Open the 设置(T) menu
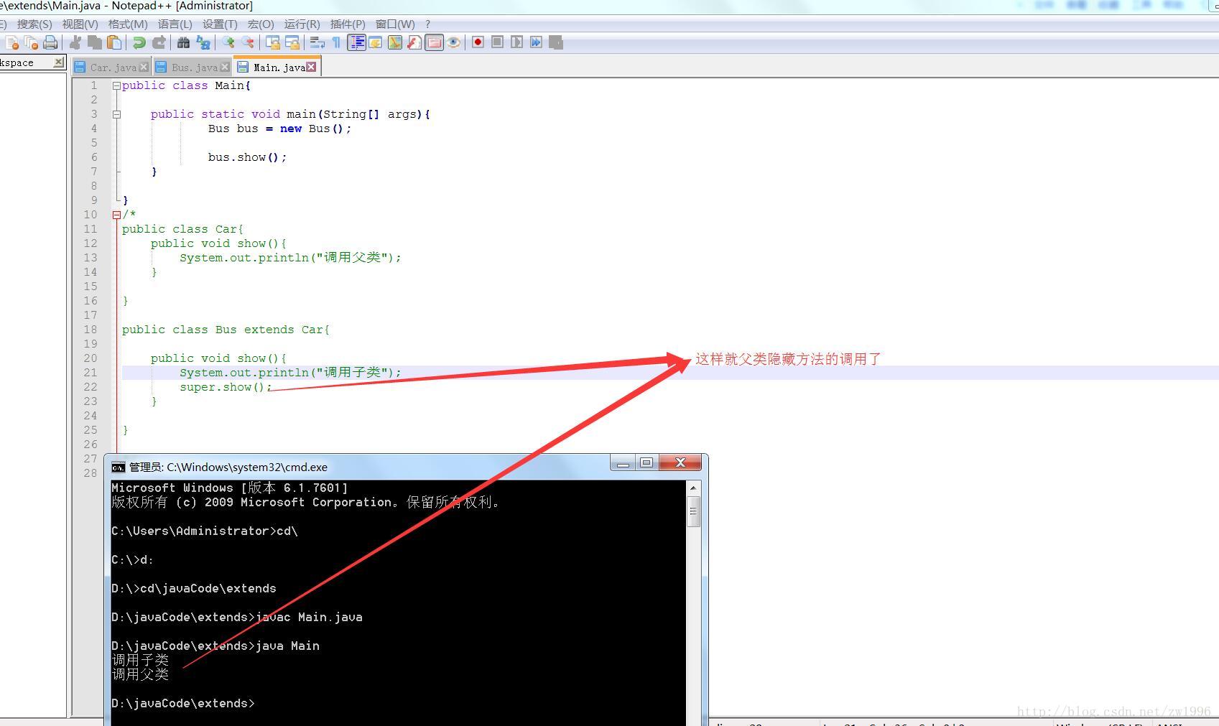The image size is (1219, 726). coord(220,24)
